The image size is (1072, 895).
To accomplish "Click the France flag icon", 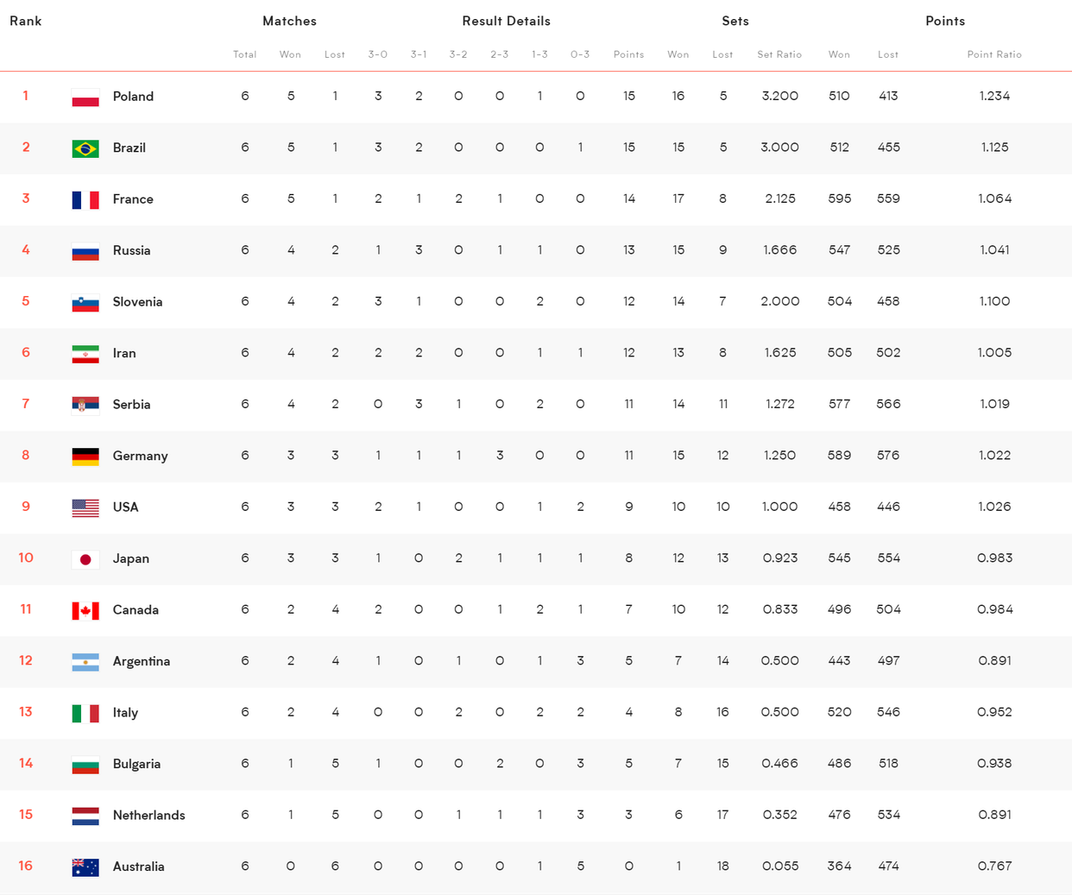I will coord(85,199).
